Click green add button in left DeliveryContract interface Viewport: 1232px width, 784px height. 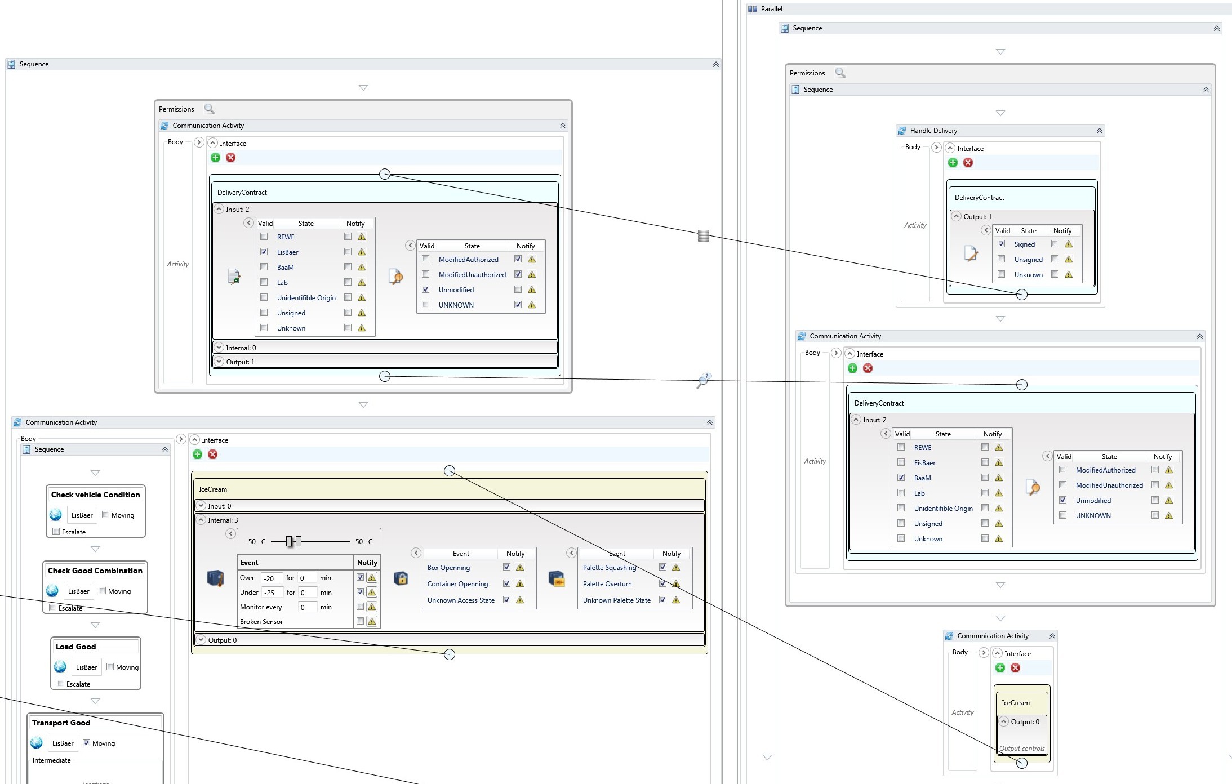tap(215, 158)
